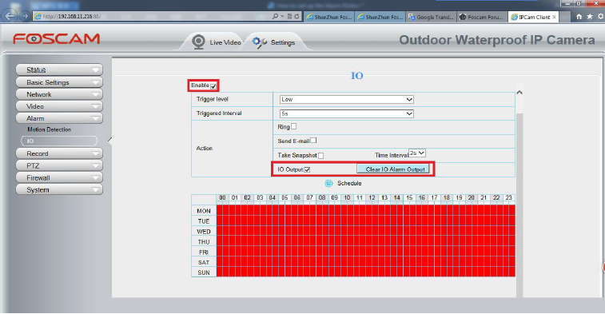The width and height of the screenshot is (605, 314).
Task: Click the Settings gear-wrench icon
Action: point(259,42)
